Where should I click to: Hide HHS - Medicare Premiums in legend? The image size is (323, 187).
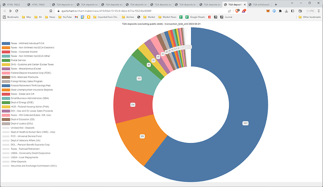coord(20,77)
